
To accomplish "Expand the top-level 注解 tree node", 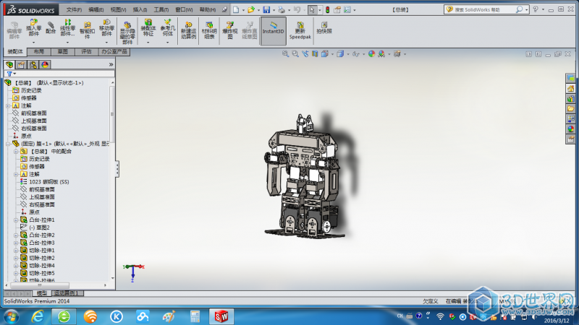I will [8, 105].
